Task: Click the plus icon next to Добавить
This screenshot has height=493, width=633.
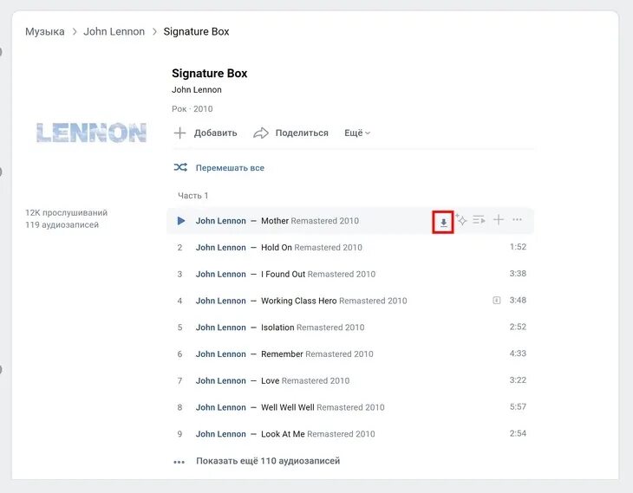Action: tap(179, 133)
